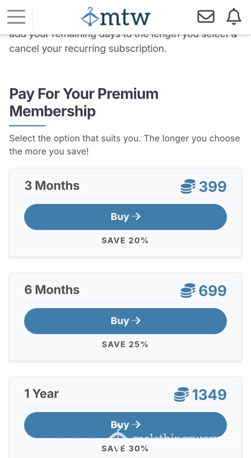The image size is (251, 458).
Task: Click the SAVE 30% label
Action: click(x=125, y=448)
